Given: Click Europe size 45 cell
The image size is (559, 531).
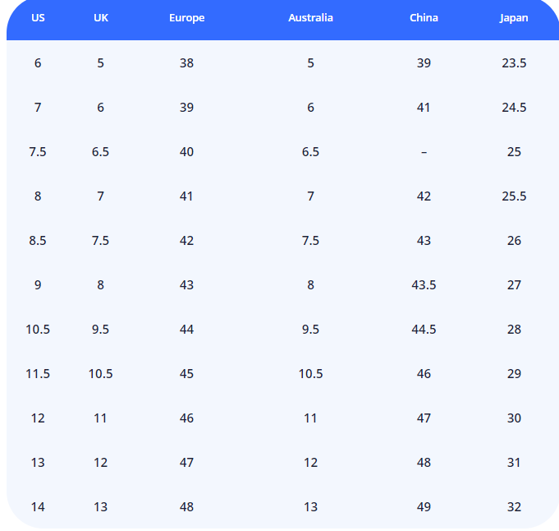Looking at the screenshot, I should point(186,374).
